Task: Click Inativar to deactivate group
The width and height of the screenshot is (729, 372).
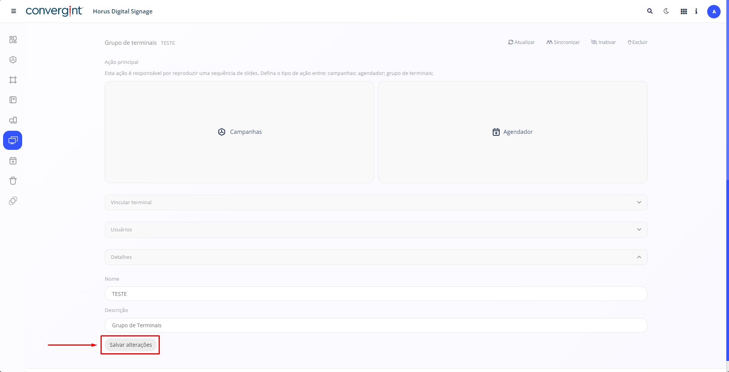Action: point(603,42)
